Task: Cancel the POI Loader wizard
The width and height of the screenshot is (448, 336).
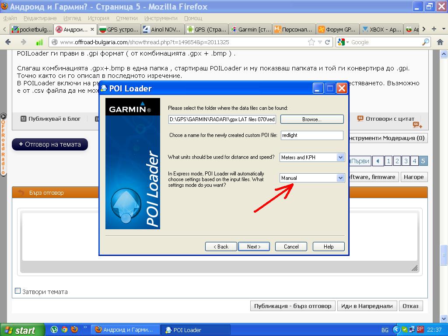Action: click(x=291, y=247)
